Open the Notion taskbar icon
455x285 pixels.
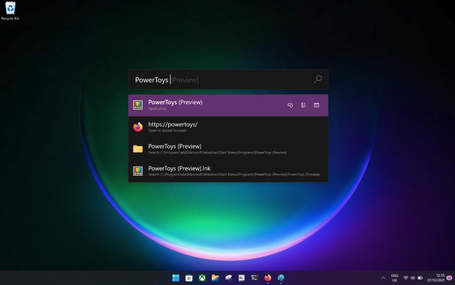[x=242, y=278]
